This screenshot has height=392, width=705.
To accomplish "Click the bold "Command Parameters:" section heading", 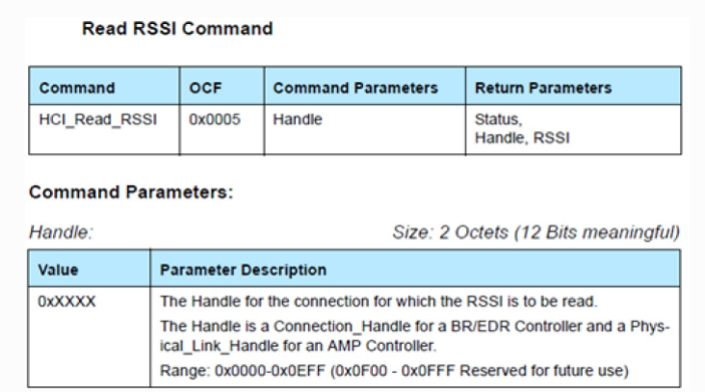I will 131,193.
